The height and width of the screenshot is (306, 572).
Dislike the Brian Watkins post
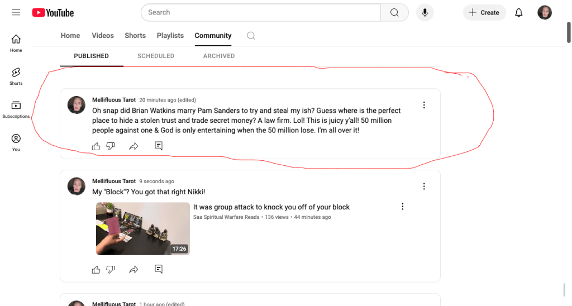point(111,146)
